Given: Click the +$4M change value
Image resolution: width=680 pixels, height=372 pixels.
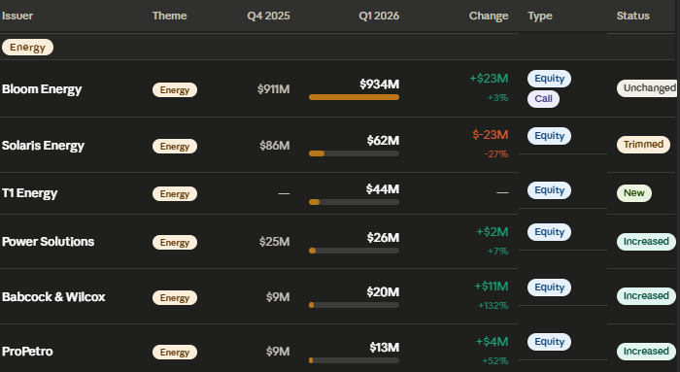Looking at the screenshot, I should (x=493, y=342).
